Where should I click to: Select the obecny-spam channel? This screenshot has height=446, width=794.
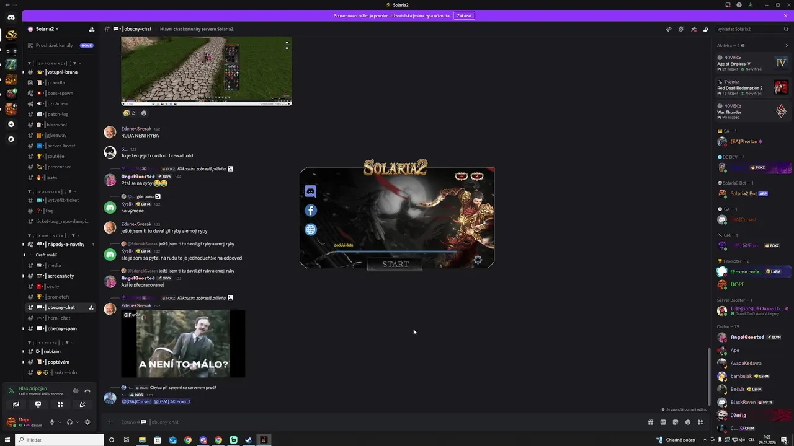[x=60, y=328]
